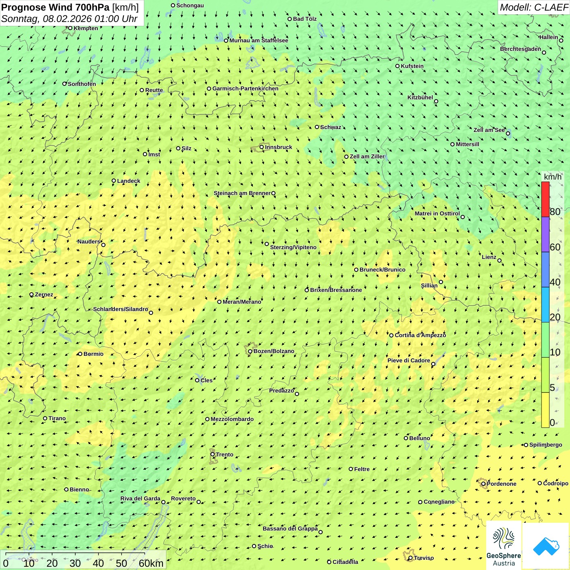Screen dimensions: 570x570
Task: Click the 'Silz' place label
Action: (186, 148)
